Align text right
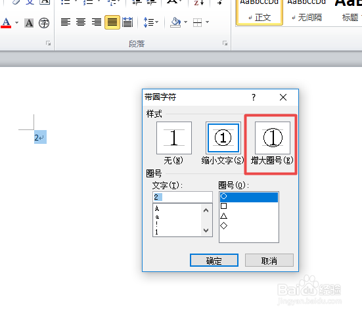 (x=97, y=22)
